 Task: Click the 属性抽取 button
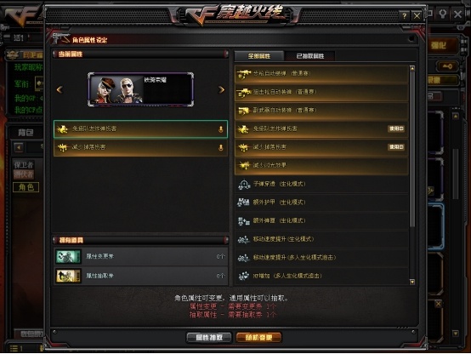(x=209, y=338)
